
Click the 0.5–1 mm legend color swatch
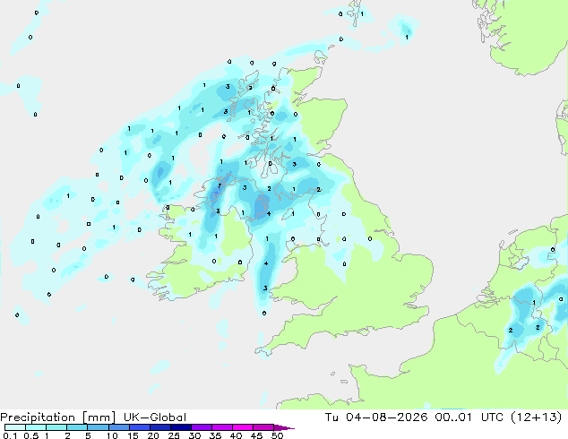[36, 427]
